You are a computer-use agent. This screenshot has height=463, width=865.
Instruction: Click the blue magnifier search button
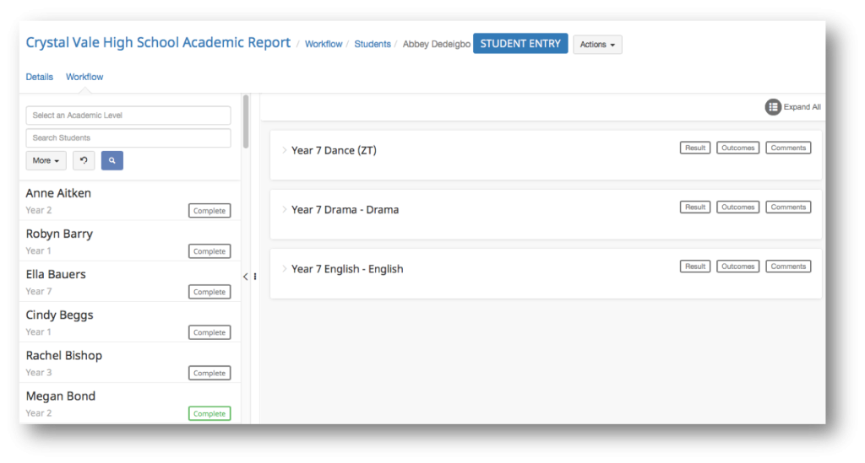click(112, 161)
